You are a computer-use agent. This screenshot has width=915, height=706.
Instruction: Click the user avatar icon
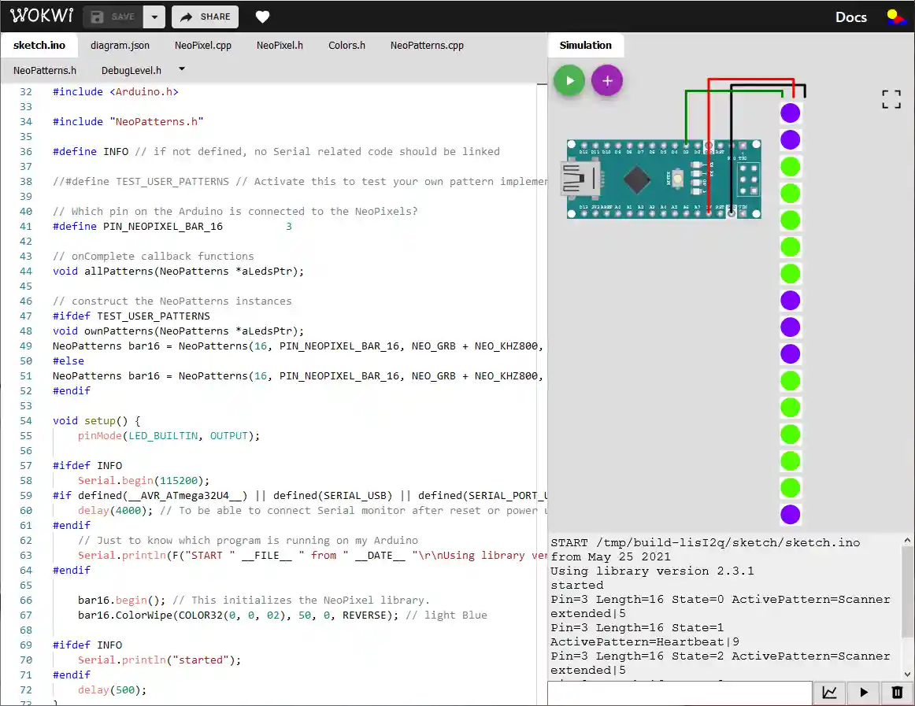[x=896, y=16]
